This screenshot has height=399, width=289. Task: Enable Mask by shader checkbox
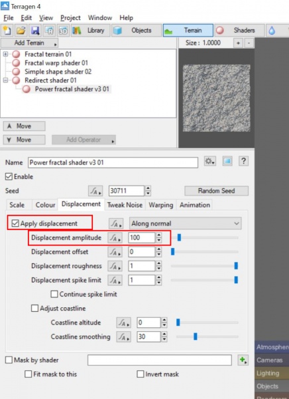click(9, 360)
